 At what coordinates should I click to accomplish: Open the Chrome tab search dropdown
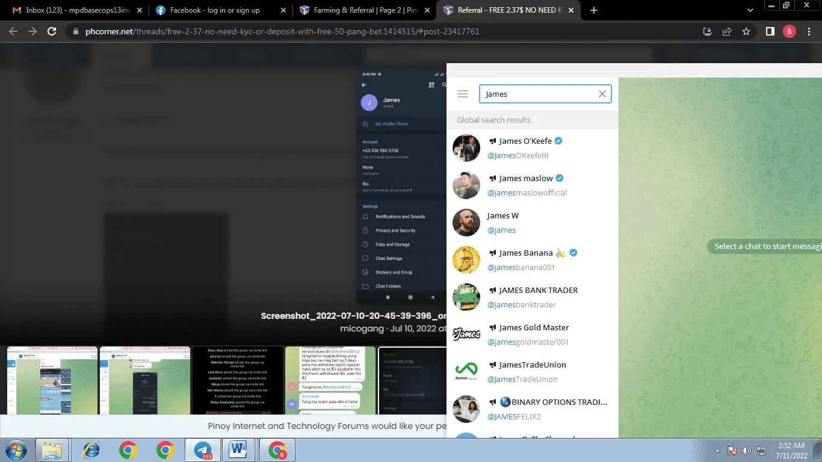point(750,10)
